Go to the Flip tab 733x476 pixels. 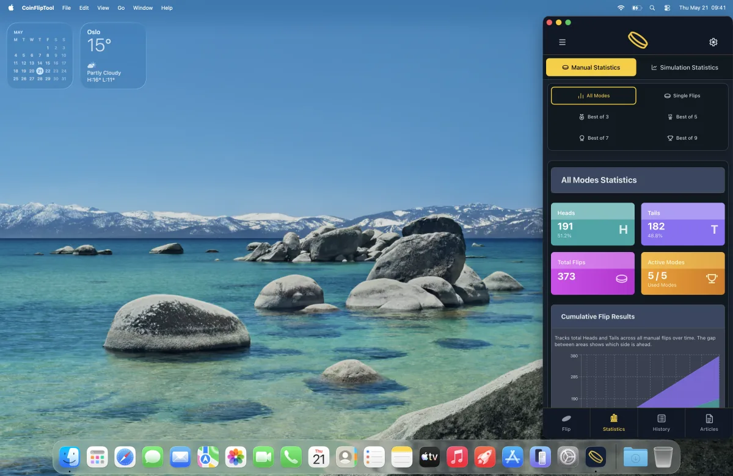click(x=566, y=424)
